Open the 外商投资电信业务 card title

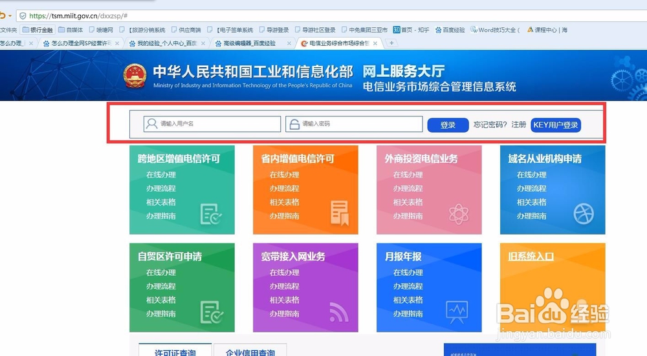[421, 159]
